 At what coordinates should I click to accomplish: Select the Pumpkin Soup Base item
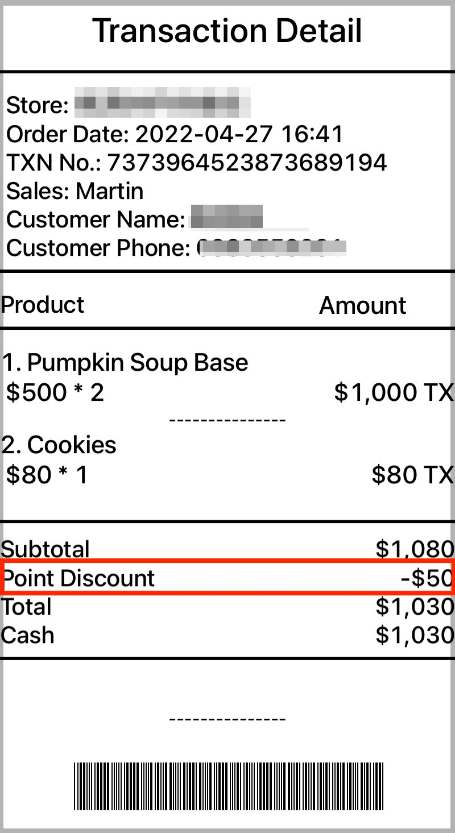pyautogui.click(x=125, y=362)
